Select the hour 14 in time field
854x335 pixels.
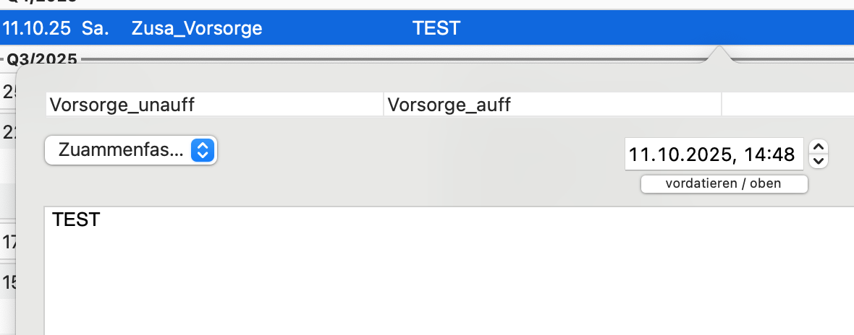coord(754,155)
